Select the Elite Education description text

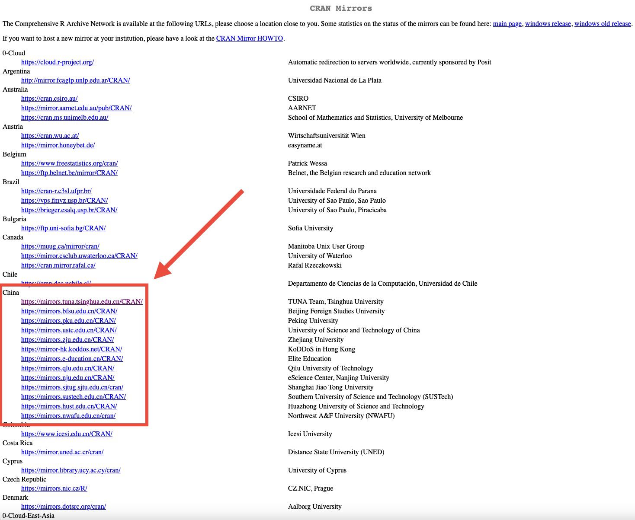[x=309, y=359]
